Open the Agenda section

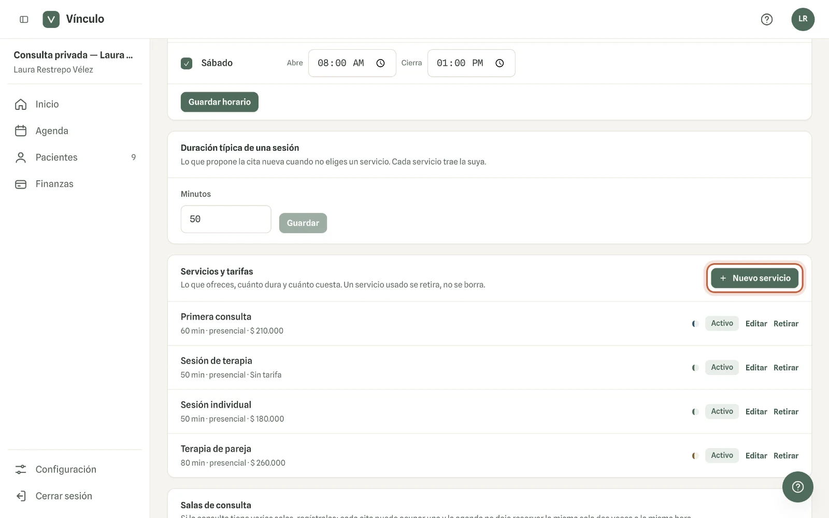75,131
